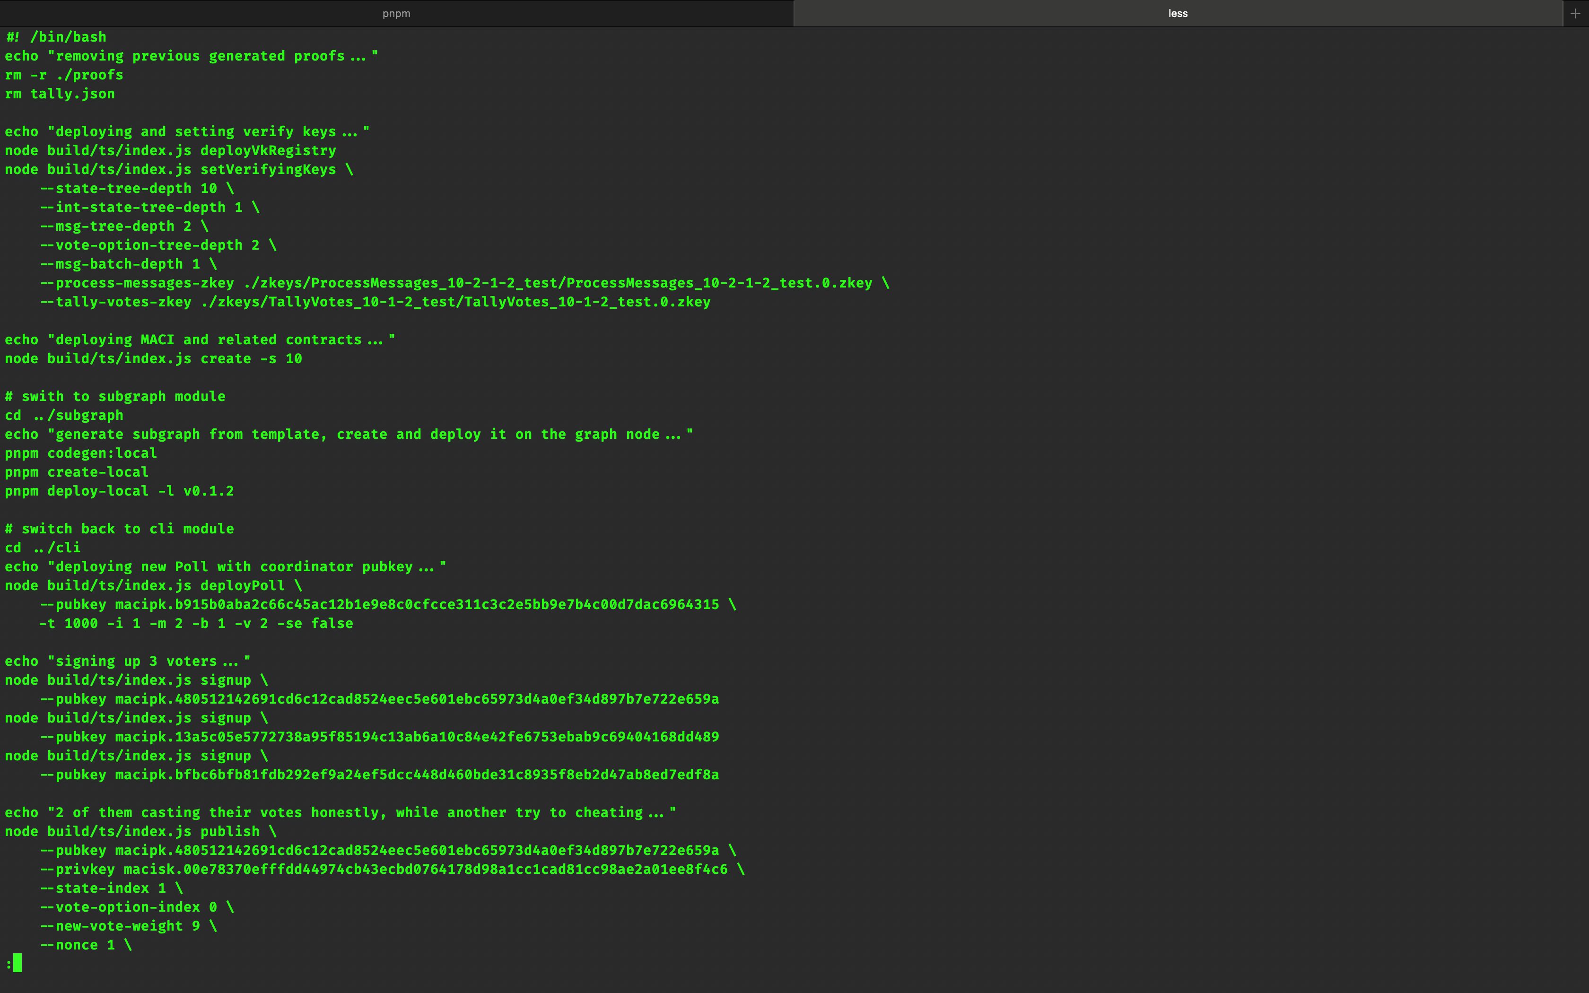The image size is (1589, 993).
Task: Click signup pubkey macipk.bfbc6bfb line
Action: 380,775
